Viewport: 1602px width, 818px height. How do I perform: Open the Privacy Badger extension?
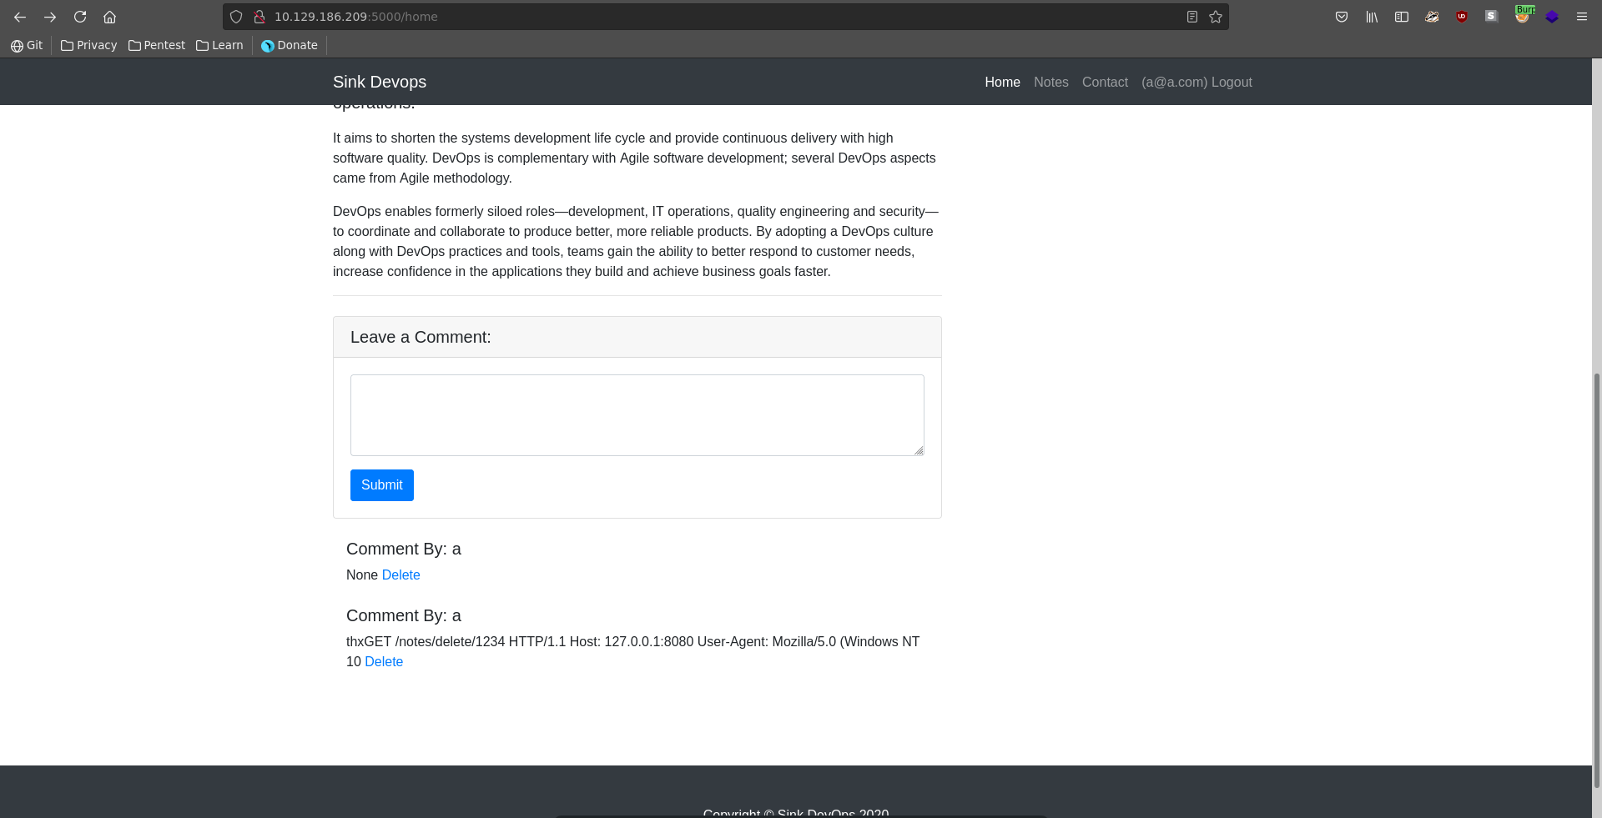point(1432,17)
